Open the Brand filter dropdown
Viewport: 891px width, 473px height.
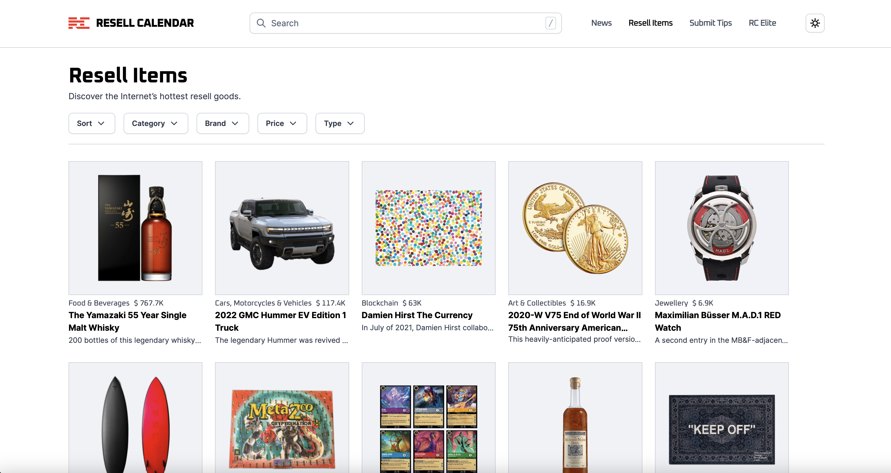point(223,123)
